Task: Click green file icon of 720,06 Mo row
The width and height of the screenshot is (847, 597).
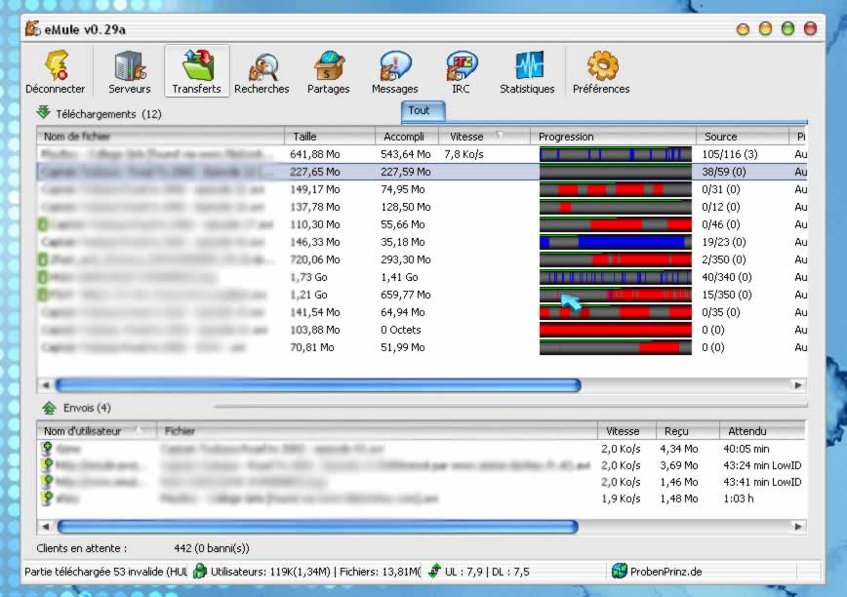Action: tap(43, 259)
